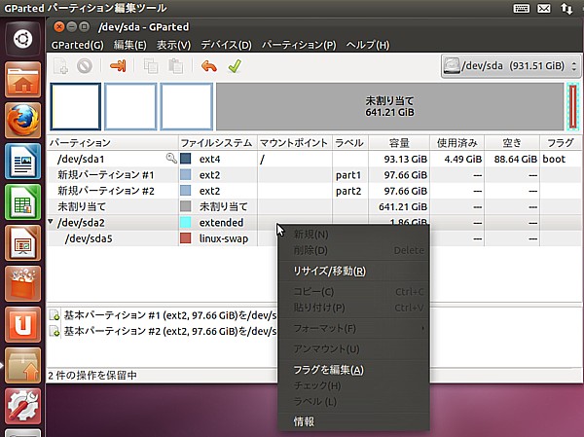Collapse the /dev/sda2 extended partition tree
The image size is (584, 437).
(51, 222)
